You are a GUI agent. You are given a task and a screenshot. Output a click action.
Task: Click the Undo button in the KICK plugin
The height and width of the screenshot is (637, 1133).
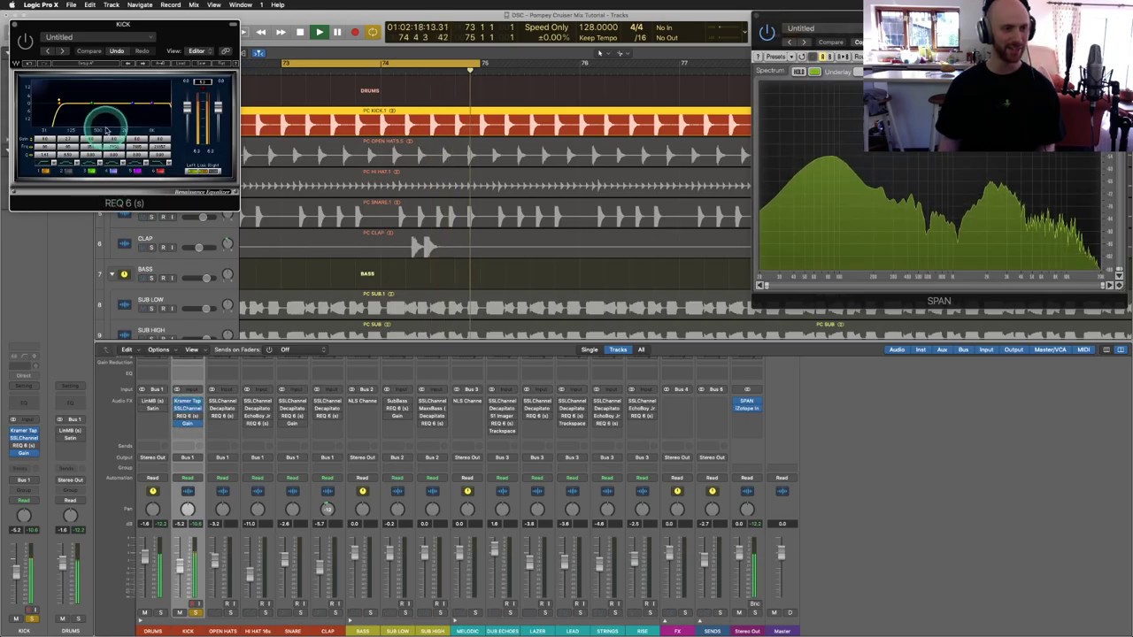click(117, 51)
